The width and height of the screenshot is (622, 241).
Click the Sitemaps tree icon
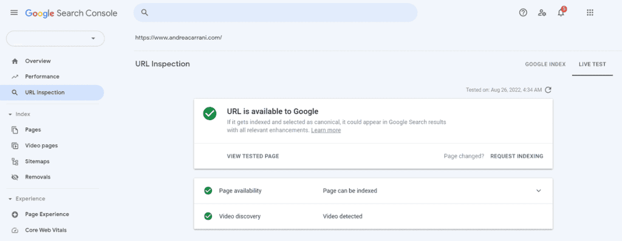[x=15, y=161]
